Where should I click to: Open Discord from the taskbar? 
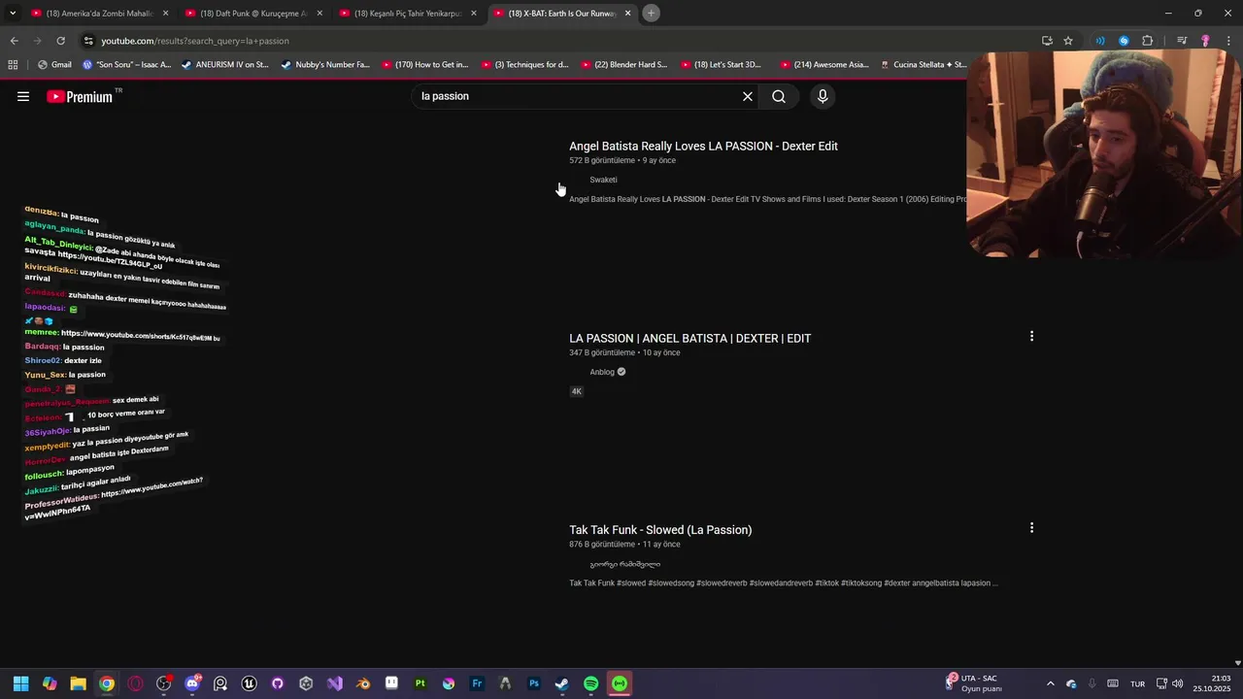click(192, 683)
